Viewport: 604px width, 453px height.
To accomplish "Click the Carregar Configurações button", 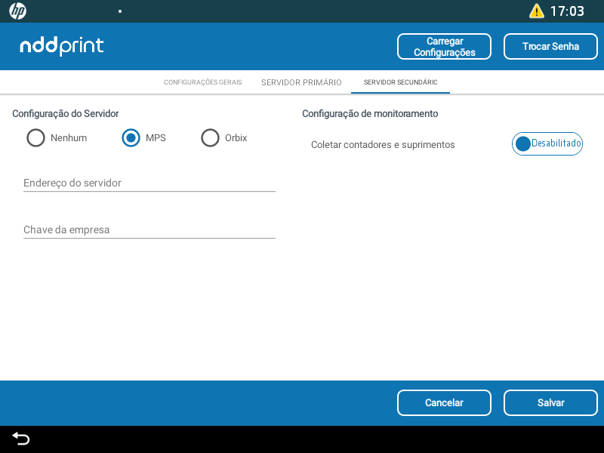I will pyautogui.click(x=444, y=47).
